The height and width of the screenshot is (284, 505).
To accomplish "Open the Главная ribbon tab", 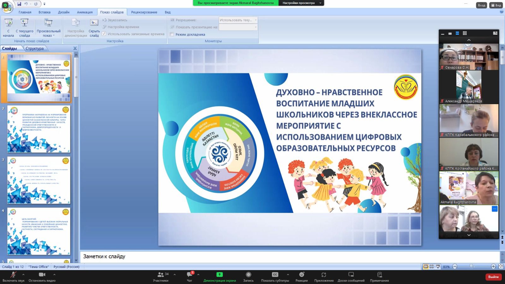I will tap(25, 12).
